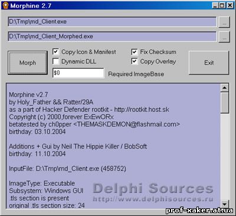This screenshot has height=216, width=236.
Task: Click the 'betatested by ch0pper' line
Action: (x=94, y=124)
